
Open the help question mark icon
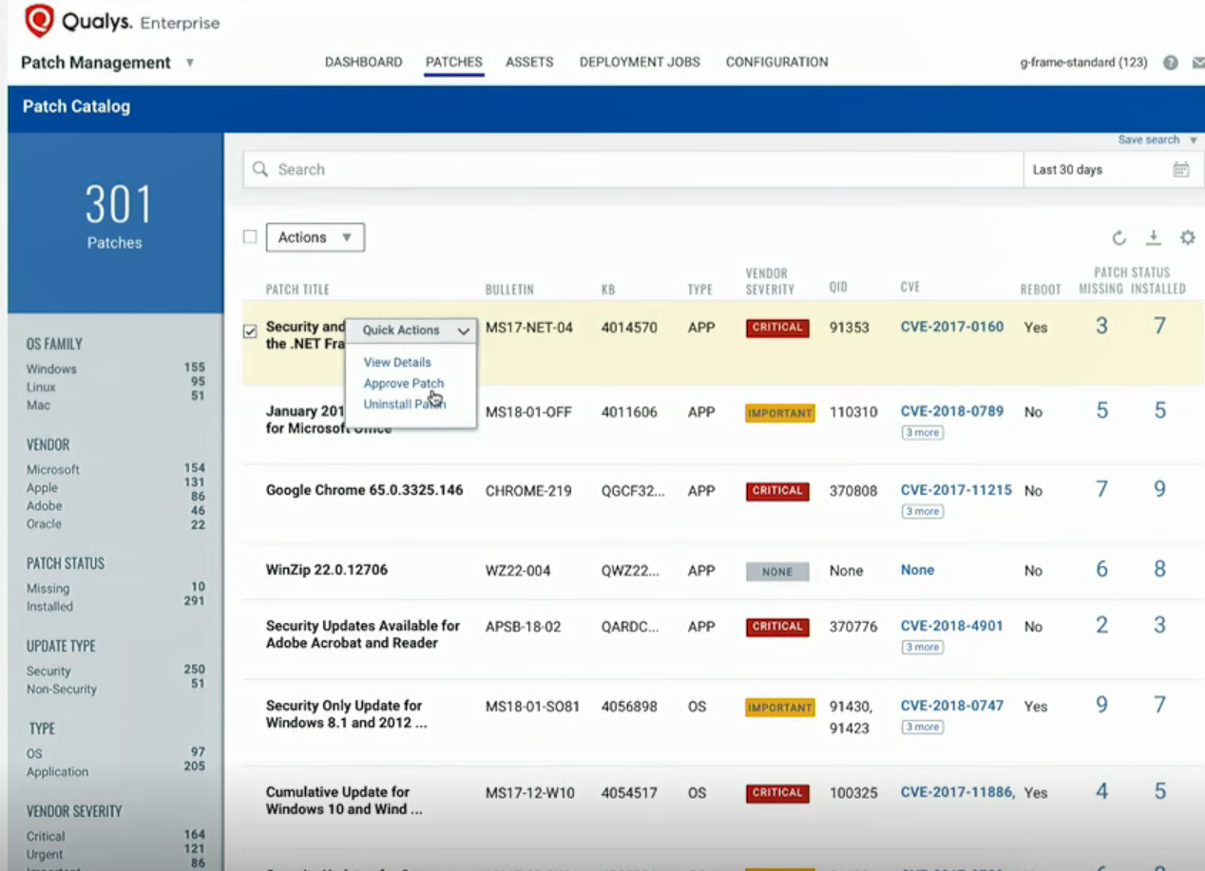pos(1171,63)
